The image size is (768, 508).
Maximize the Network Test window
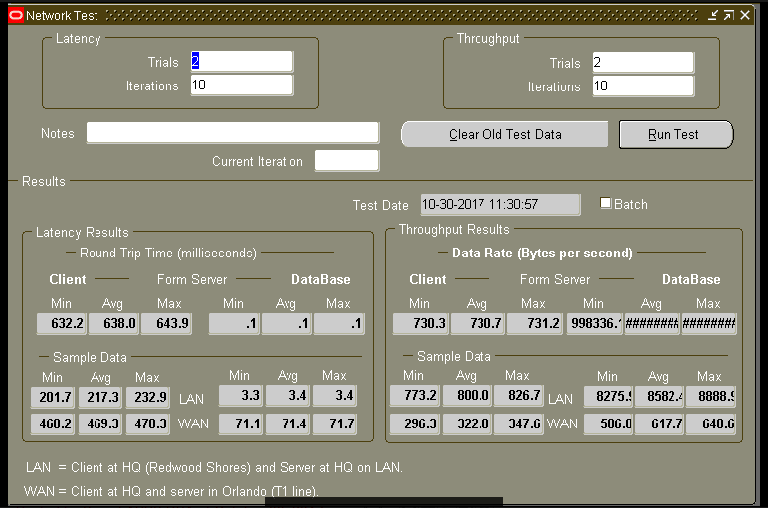(728, 15)
